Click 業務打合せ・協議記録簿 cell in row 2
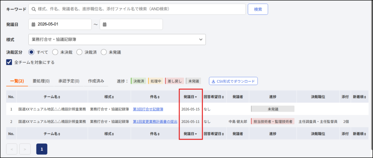The height and width of the screenshot is (158, 373). point(109,121)
